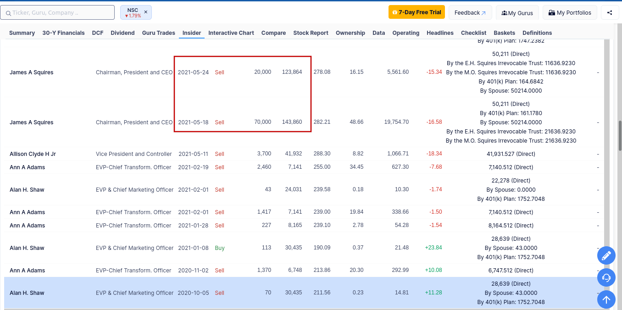Click the value 19,754.70
The width and height of the screenshot is (622, 310).
(x=397, y=122)
